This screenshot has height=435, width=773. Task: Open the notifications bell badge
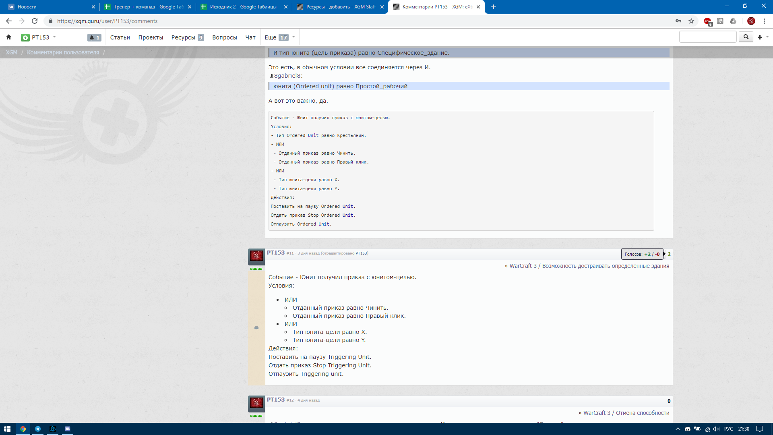[x=94, y=37]
